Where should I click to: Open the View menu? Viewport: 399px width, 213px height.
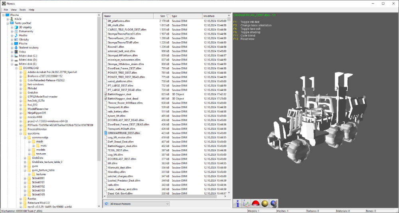coord(14,10)
